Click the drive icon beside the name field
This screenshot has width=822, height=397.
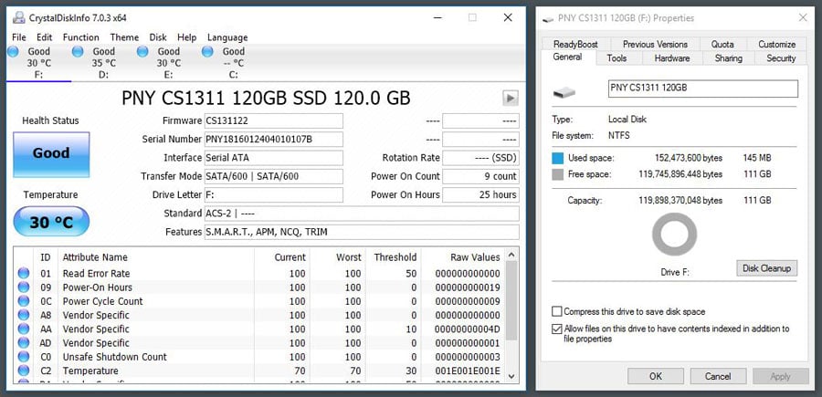point(564,93)
